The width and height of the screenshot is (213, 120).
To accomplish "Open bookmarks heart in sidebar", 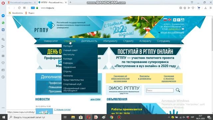I will (x=3, y=63).
